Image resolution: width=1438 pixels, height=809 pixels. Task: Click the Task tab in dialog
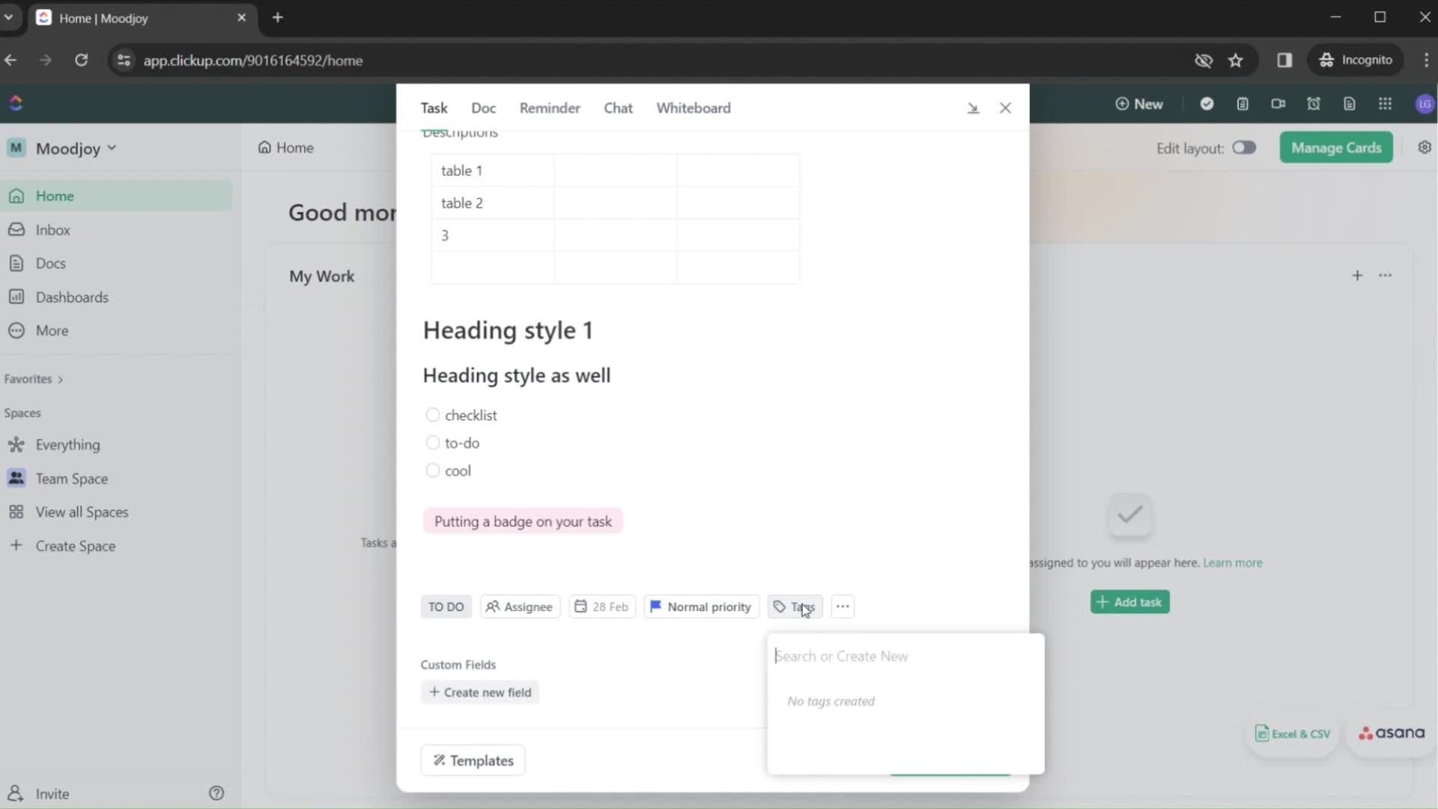point(433,108)
